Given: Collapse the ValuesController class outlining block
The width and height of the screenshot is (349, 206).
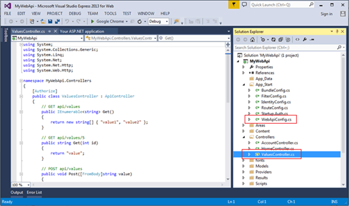Looking at the screenshot, I should pos(21,96).
